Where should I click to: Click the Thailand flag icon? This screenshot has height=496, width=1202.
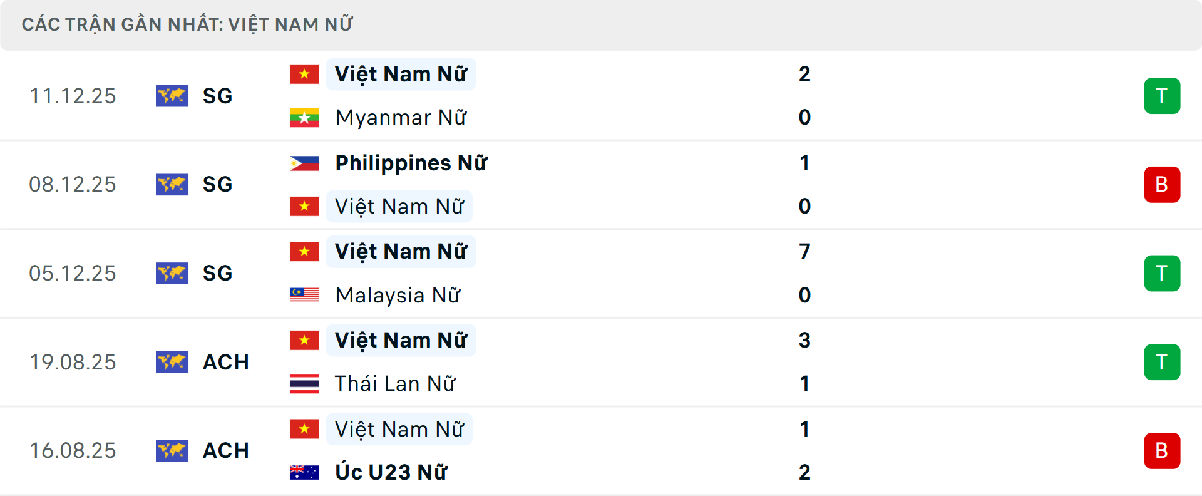tap(304, 383)
